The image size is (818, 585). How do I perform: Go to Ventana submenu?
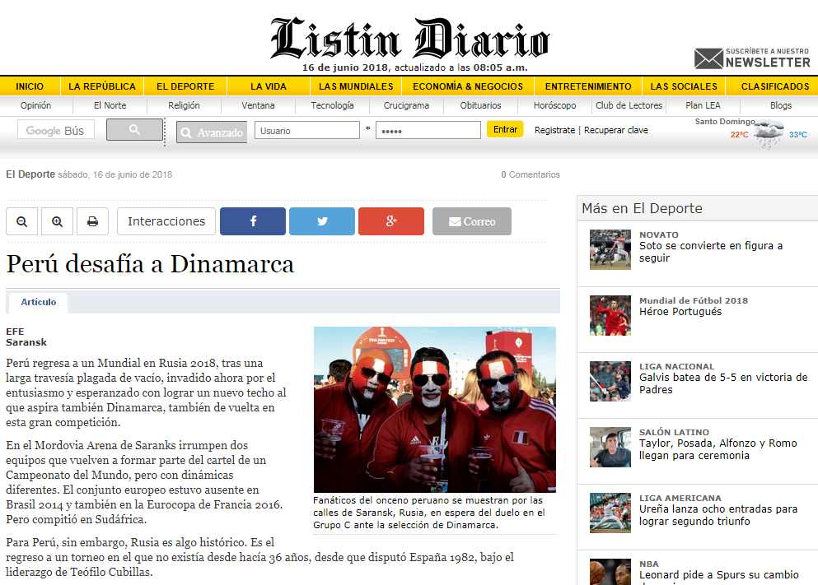(258, 105)
